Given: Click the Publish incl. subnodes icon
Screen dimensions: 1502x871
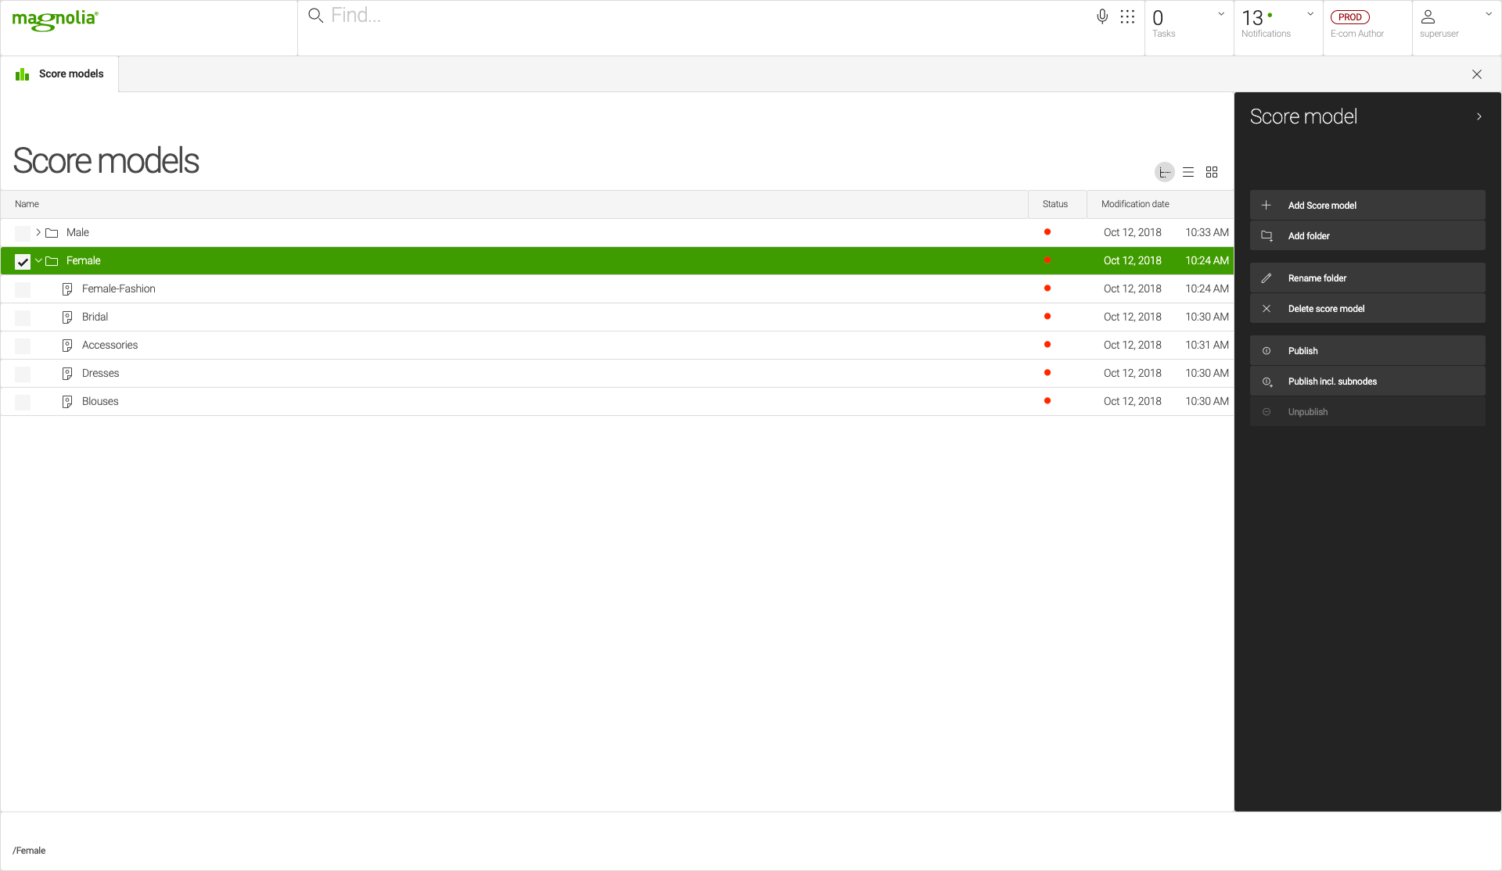Looking at the screenshot, I should (x=1267, y=381).
